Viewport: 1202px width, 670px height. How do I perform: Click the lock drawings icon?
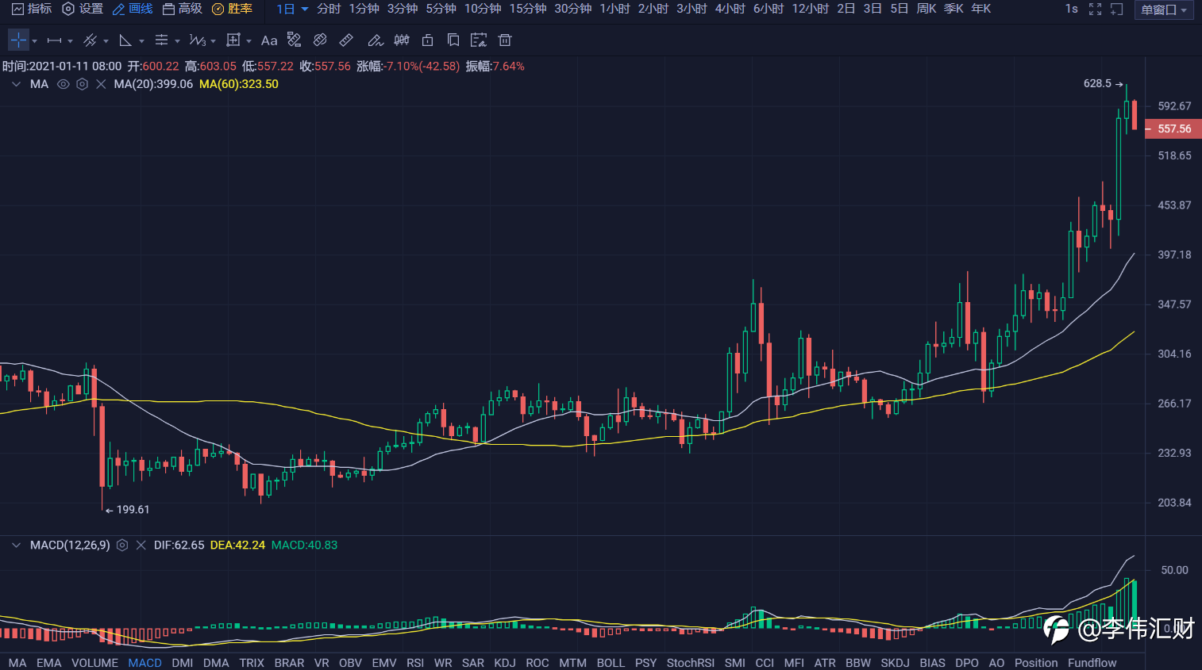pyautogui.click(x=428, y=40)
